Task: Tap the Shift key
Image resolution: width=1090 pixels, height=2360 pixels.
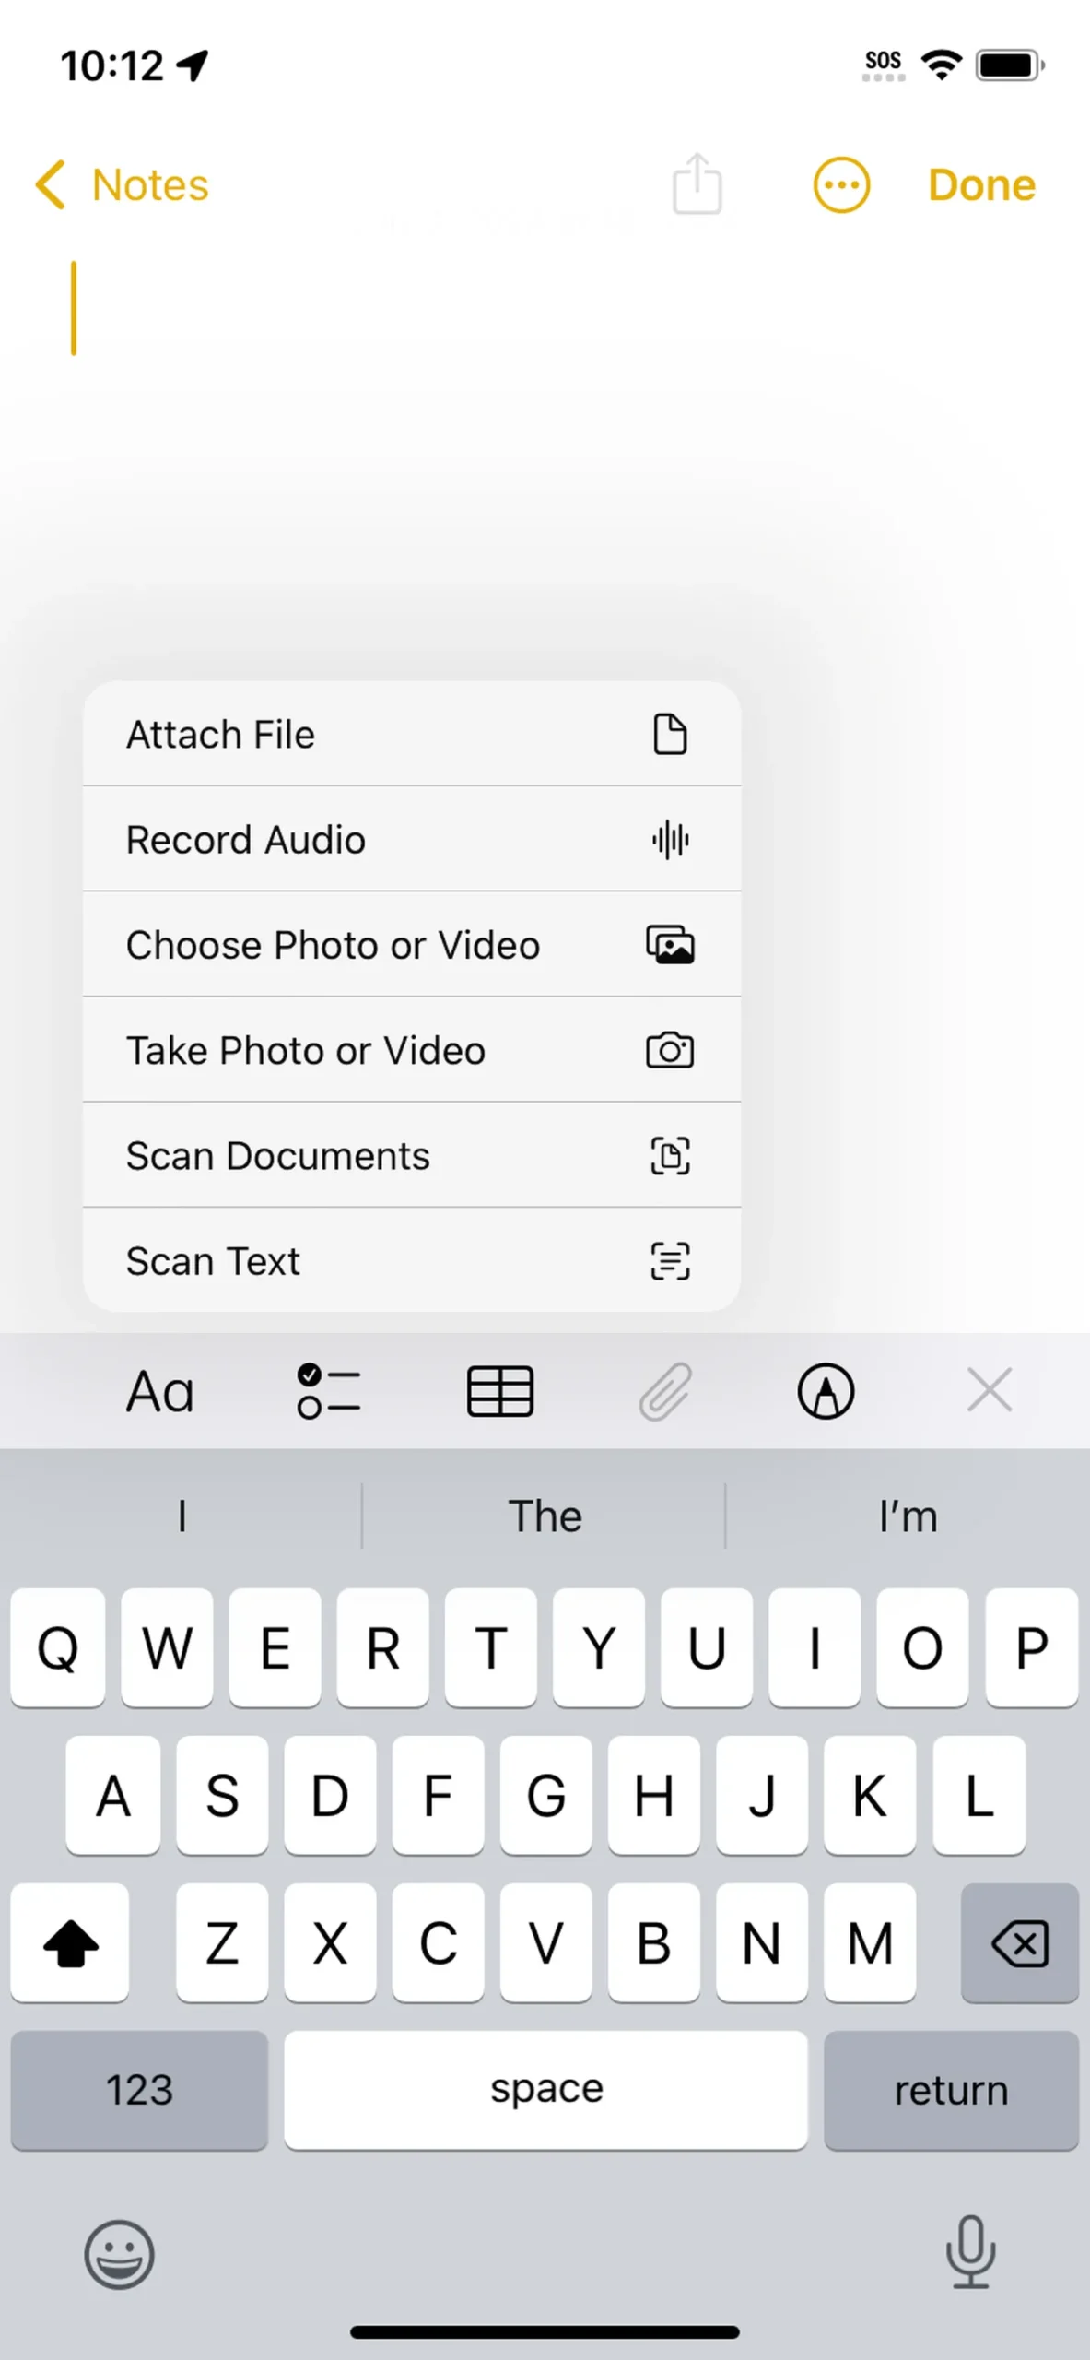Action: click(x=70, y=1943)
